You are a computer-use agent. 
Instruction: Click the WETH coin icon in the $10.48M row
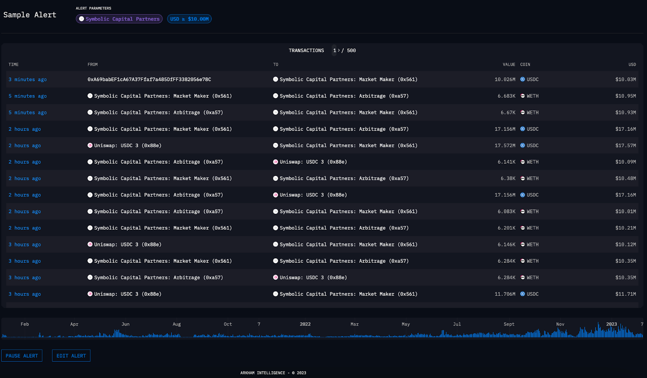point(522,179)
